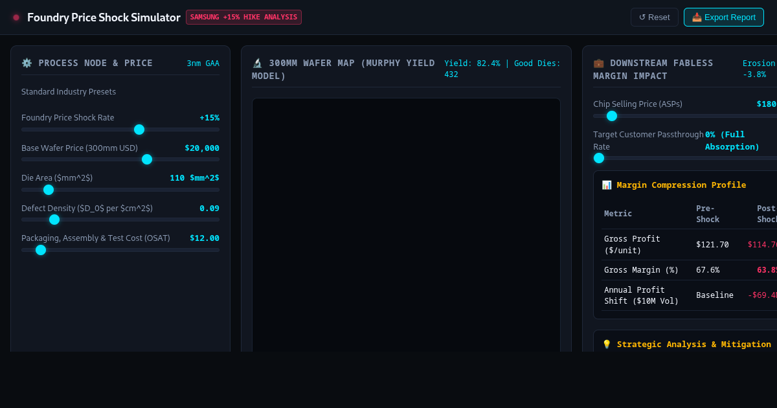Click the lightbulb icon next to Strategic Analysis
777x408 pixels.
(x=607, y=345)
